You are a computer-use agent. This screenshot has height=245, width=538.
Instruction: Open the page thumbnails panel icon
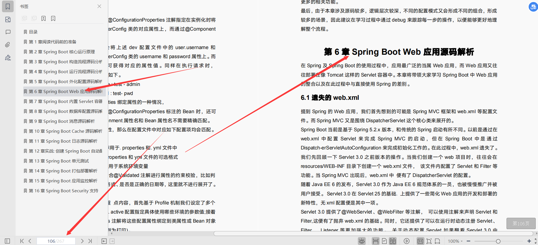coord(8,20)
